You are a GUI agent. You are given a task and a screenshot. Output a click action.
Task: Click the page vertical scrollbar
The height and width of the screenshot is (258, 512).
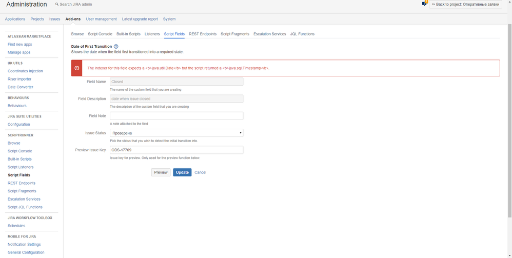click(510, 121)
